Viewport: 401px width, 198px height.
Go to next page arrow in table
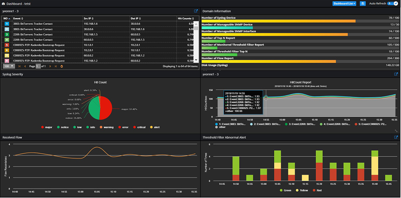click(50, 66)
